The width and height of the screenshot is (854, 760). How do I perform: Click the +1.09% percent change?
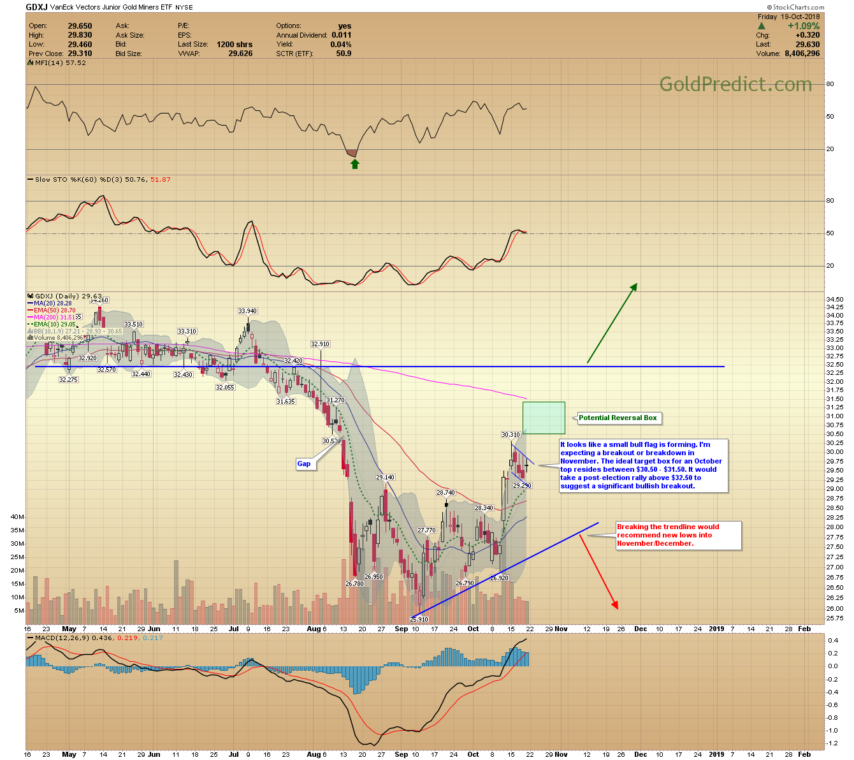tap(804, 26)
